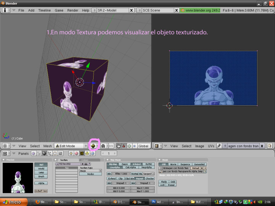Viewport: 275px width, 206px height.
Task: Open the Tangent normal space dropdown
Action: pyautogui.click(x=149, y=174)
